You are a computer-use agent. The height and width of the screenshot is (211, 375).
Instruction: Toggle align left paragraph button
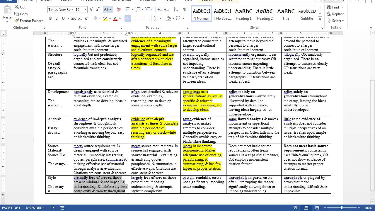coord(128,18)
